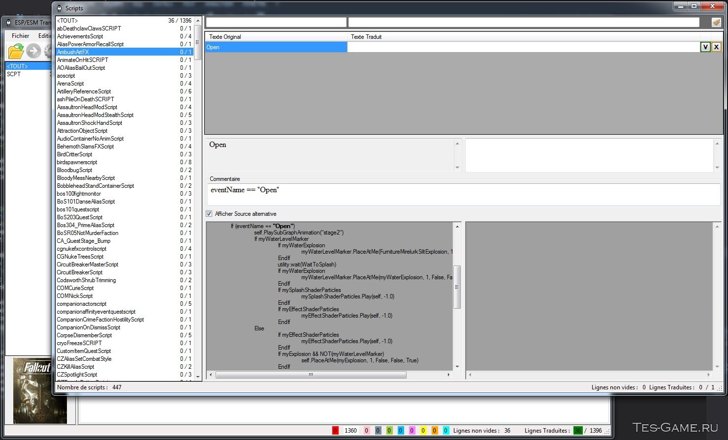
Task: Click the source code scroll-up arrow
Action: (x=457, y=227)
